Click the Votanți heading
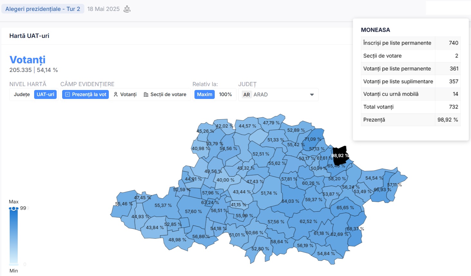This screenshot has width=471, height=276. point(27,60)
